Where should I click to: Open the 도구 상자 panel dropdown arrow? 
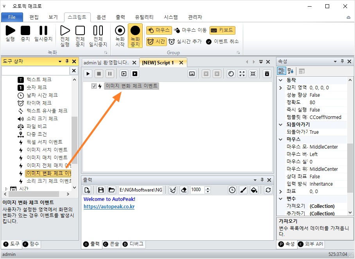pos(60,61)
